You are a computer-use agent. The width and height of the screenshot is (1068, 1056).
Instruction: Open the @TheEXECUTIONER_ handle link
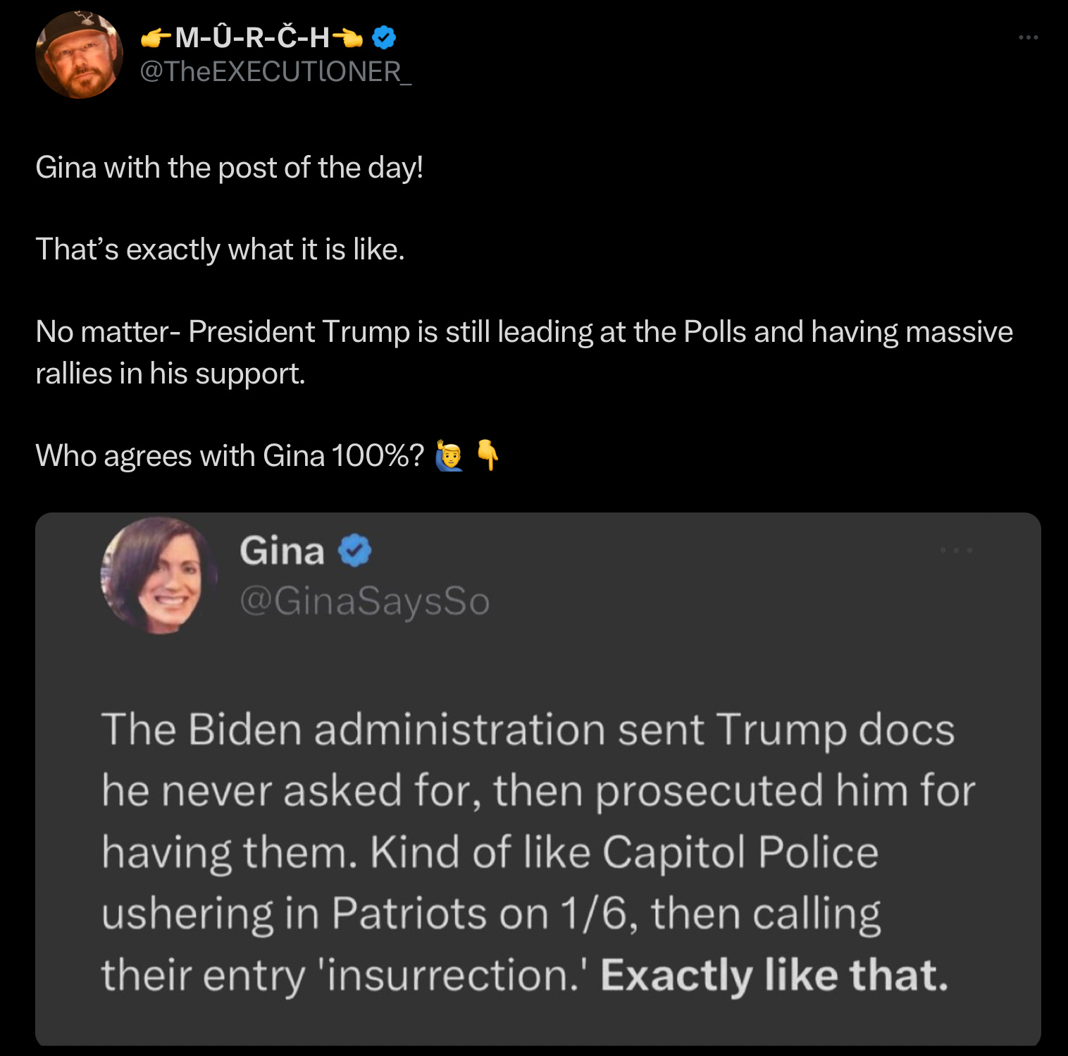(x=275, y=72)
